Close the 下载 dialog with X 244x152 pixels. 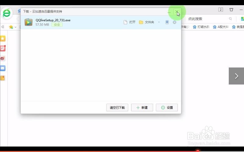pyautogui.click(x=177, y=12)
